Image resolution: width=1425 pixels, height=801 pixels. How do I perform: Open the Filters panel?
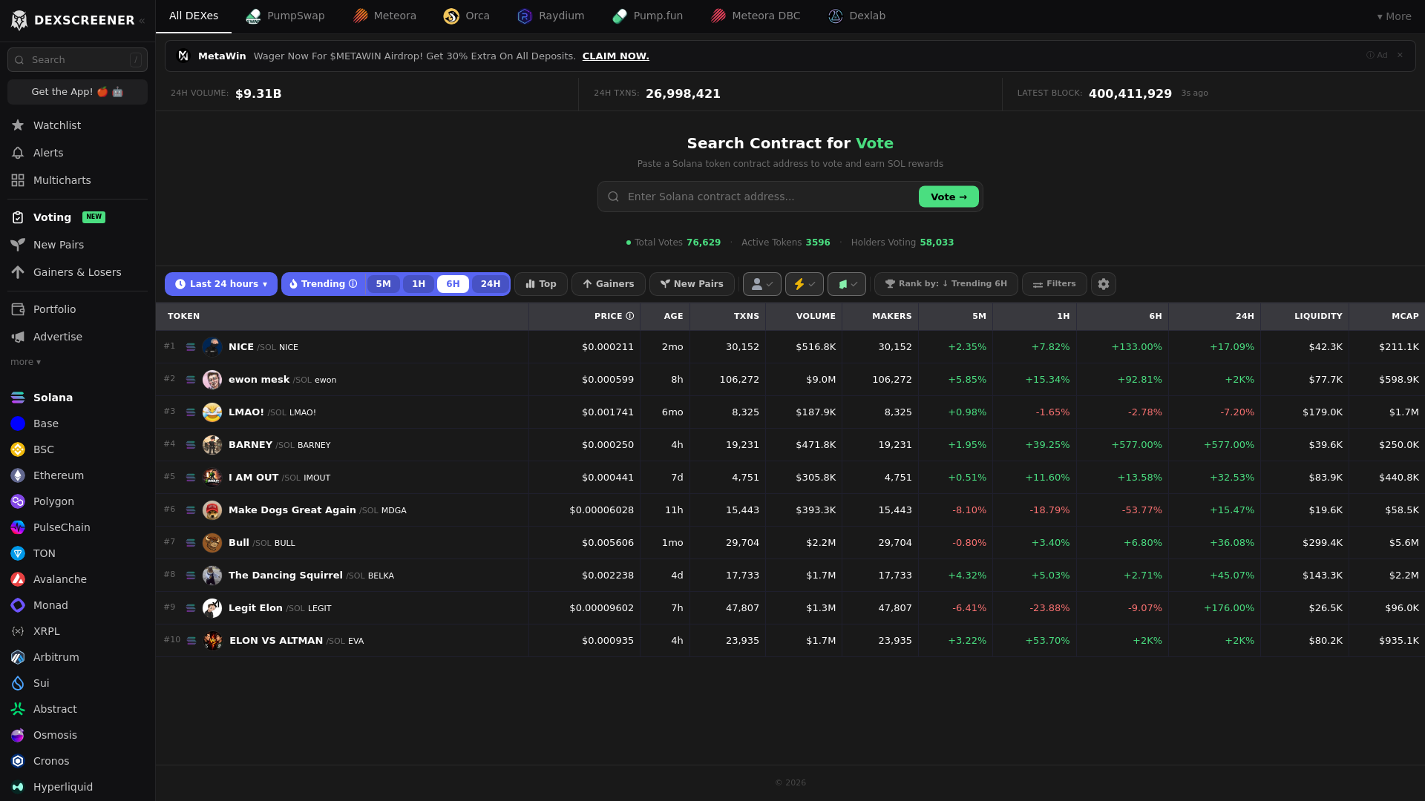[1055, 284]
